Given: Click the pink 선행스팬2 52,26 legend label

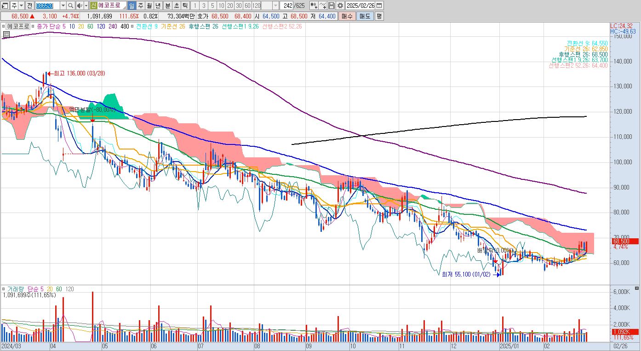Looking at the screenshot, I should coord(282,26).
